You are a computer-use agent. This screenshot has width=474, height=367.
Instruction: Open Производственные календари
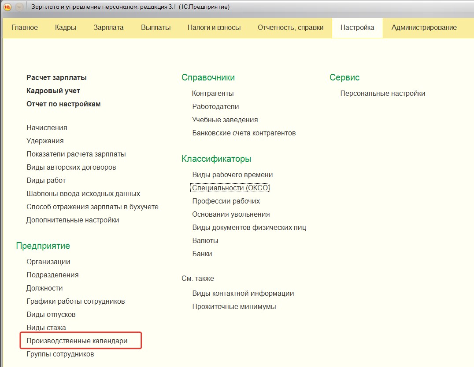click(77, 341)
